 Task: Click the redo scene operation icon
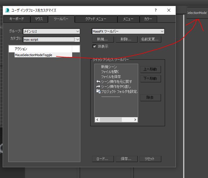tap(98, 86)
